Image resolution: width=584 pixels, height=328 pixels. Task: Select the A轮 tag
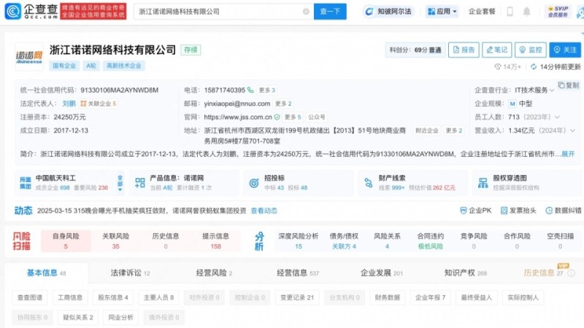pos(91,66)
